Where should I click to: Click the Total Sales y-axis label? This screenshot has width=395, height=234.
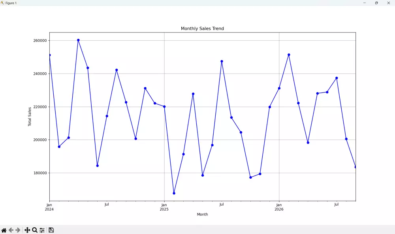pyautogui.click(x=30, y=116)
